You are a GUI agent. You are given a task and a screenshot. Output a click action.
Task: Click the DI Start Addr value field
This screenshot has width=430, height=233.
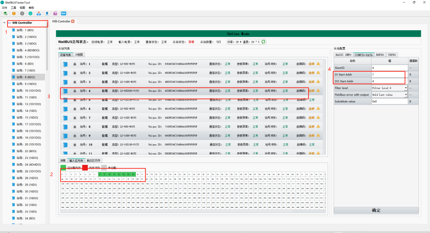tap(389, 74)
